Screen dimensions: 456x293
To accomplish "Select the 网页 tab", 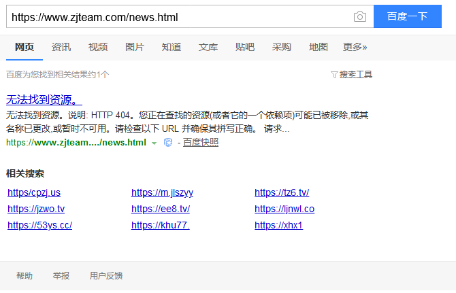I will [x=25, y=47].
